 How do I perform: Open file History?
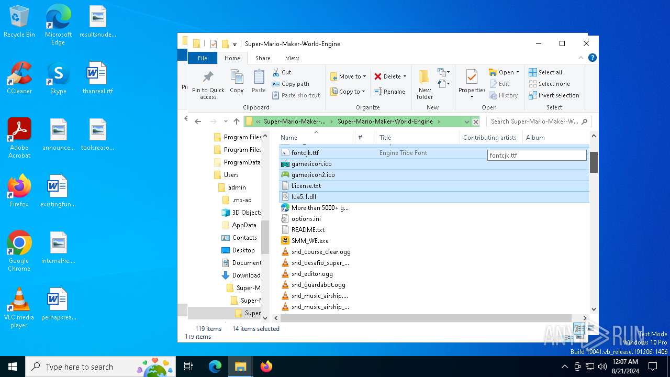coord(504,95)
